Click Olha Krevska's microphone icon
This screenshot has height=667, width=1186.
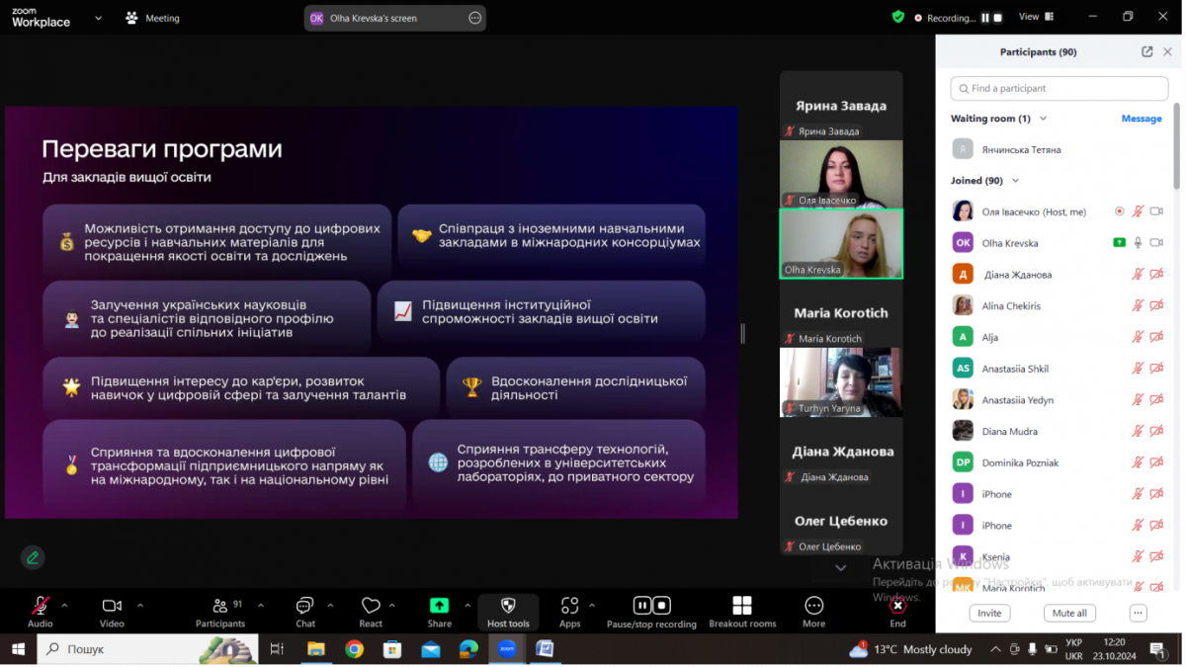click(x=1139, y=243)
